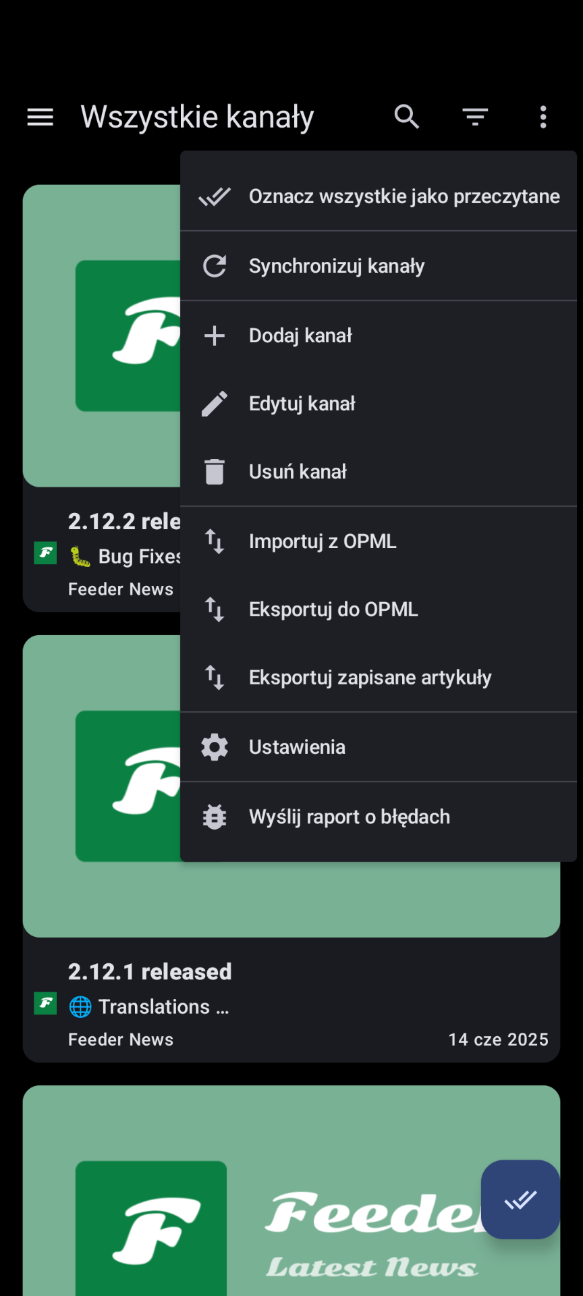The height and width of the screenshot is (1296, 583).
Task: Tap the three-dot overflow menu icon
Action: pos(543,117)
